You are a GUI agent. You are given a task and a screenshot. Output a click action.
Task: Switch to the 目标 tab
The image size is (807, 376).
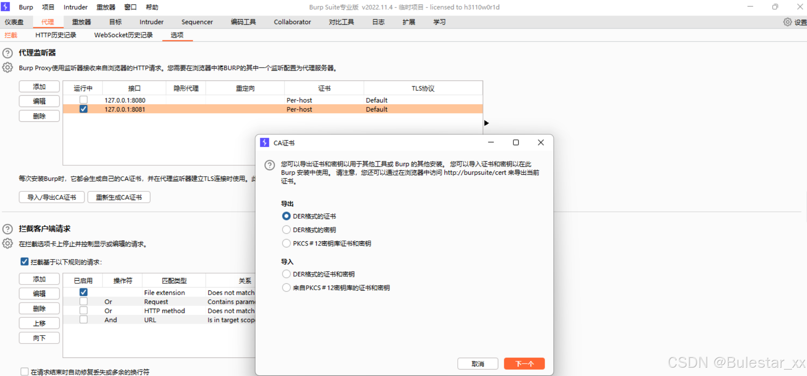point(115,22)
